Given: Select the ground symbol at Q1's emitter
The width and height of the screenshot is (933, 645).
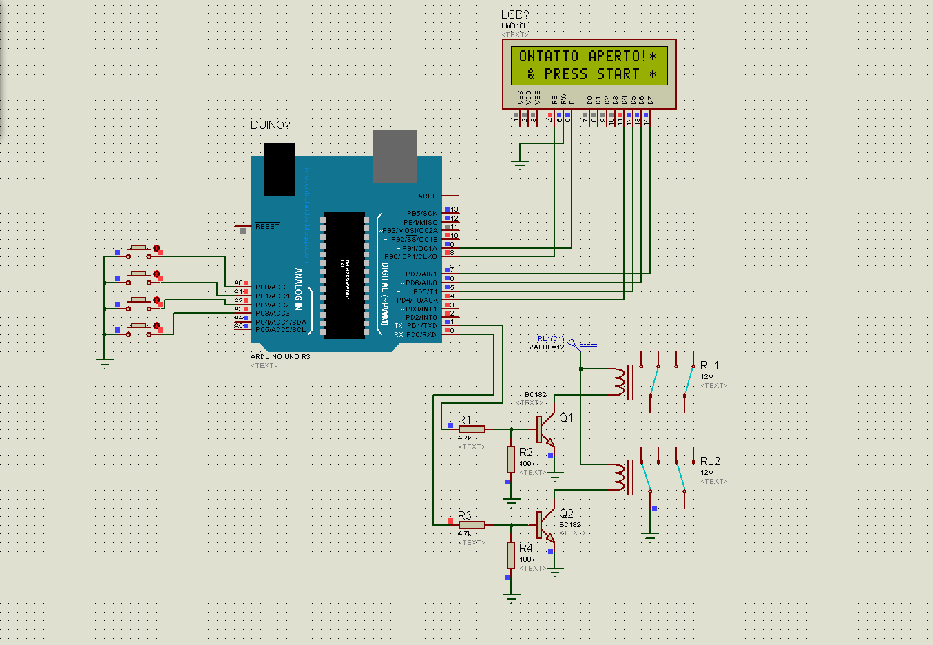Looking at the screenshot, I should tap(556, 475).
